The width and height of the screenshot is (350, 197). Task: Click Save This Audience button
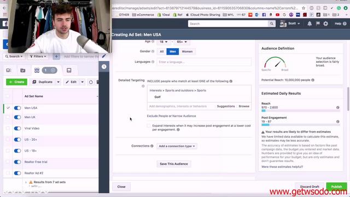174,164
